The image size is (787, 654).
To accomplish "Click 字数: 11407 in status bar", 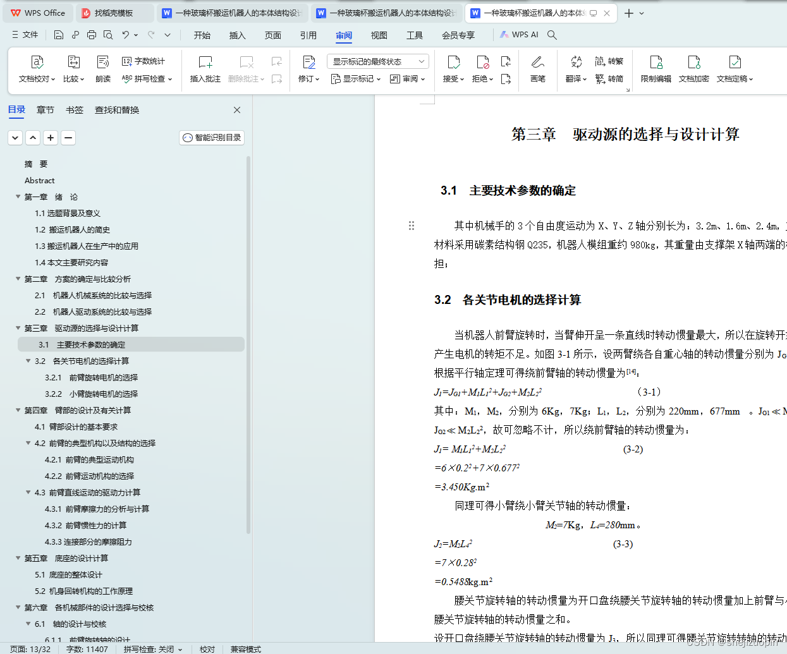I will pyautogui.click(x=87, y=649).
